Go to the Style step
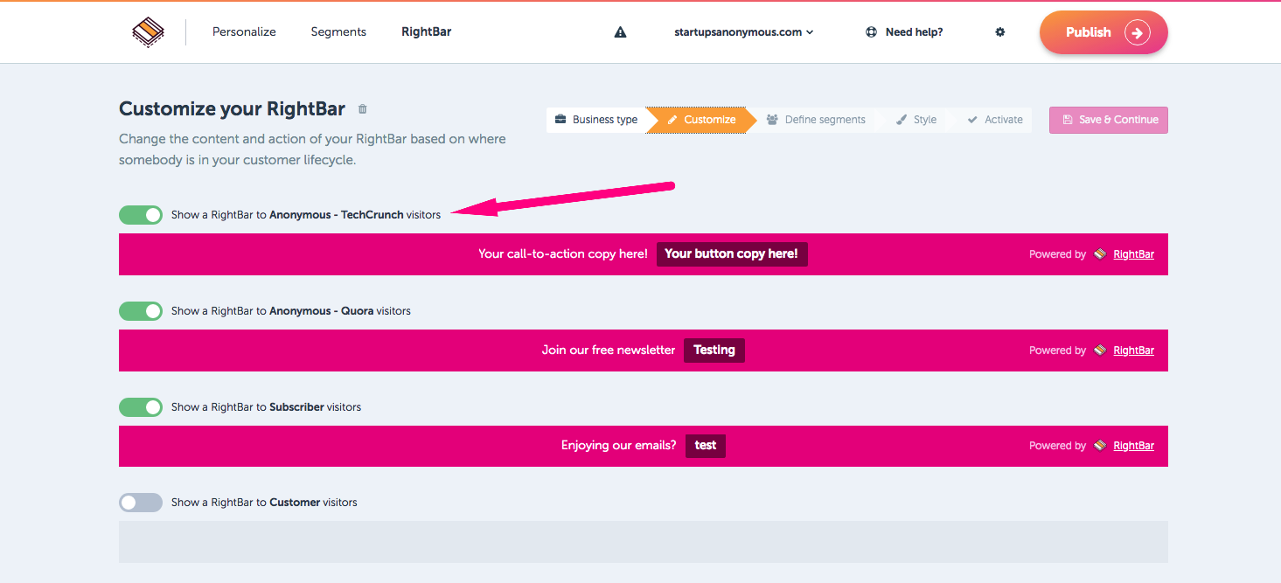This screenshot has height=583, width=1281. pyautogui.click(x=916, y=120)
